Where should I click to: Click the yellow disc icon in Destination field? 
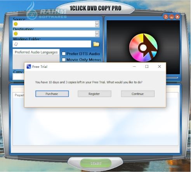(16, 34)
